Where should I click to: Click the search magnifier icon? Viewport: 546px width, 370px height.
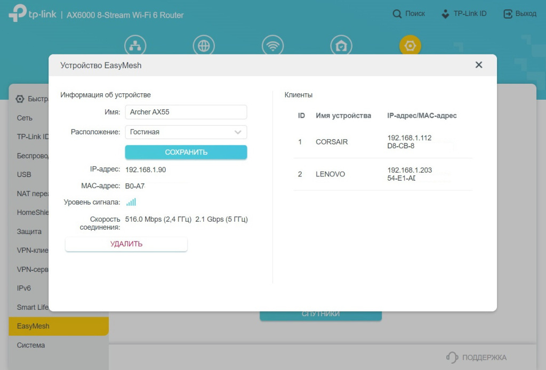pos(397,14)
